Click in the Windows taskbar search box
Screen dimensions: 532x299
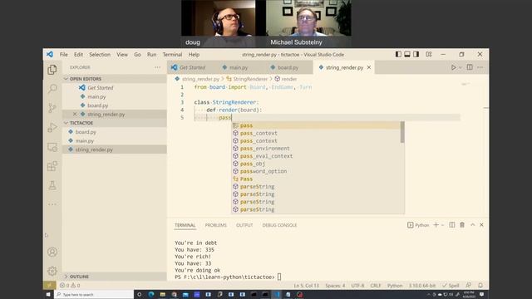94,294
